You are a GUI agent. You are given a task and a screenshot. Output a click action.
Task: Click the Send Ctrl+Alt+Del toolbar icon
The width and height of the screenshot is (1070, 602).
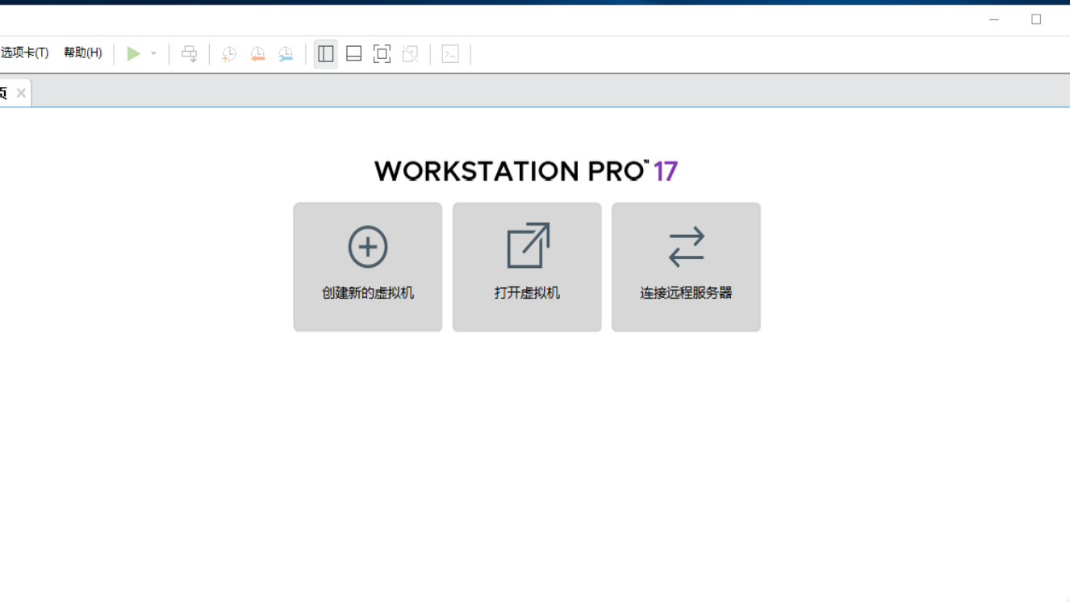point(189,53)
